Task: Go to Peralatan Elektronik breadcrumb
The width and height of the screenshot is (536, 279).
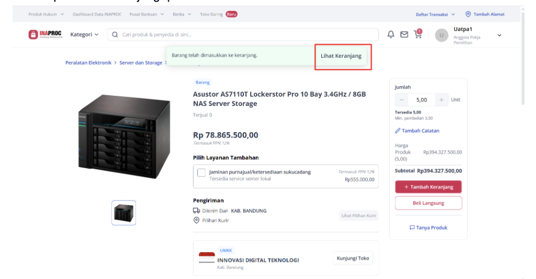Action: (88, 63)
